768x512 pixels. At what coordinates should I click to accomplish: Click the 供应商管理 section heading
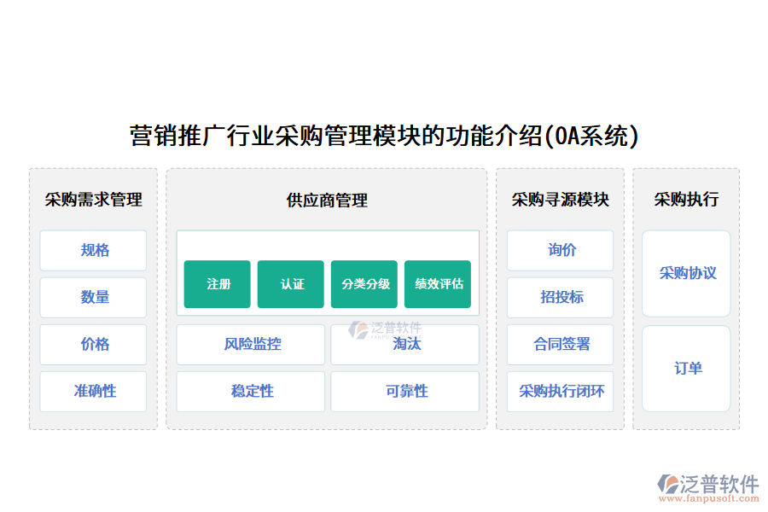coord(327,201)
